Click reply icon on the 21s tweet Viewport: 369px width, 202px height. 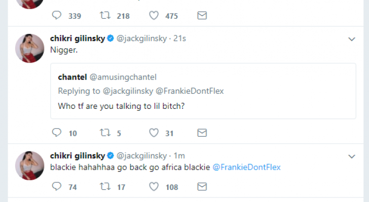tap(56, 133)
